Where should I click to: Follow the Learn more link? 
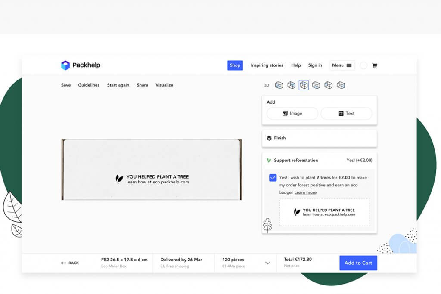pos(305,192)
